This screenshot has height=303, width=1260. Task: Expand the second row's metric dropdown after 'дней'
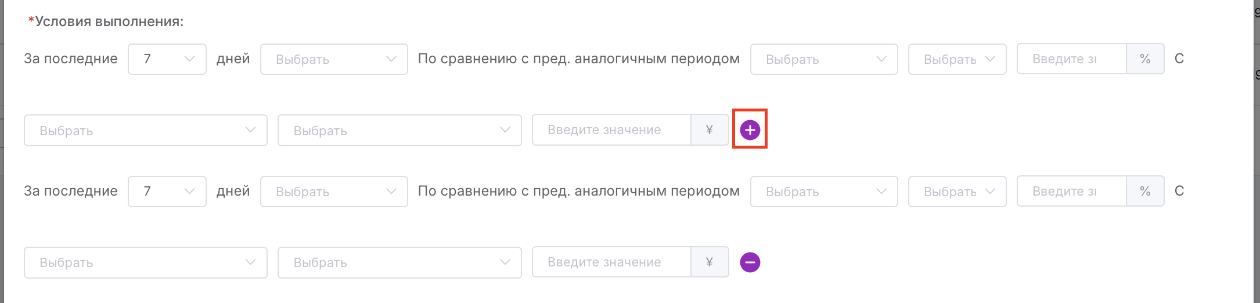pyautogui.click(x=334, y=192)
